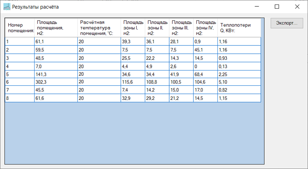Select the zone IV cell 68,4

click(205, 74)
